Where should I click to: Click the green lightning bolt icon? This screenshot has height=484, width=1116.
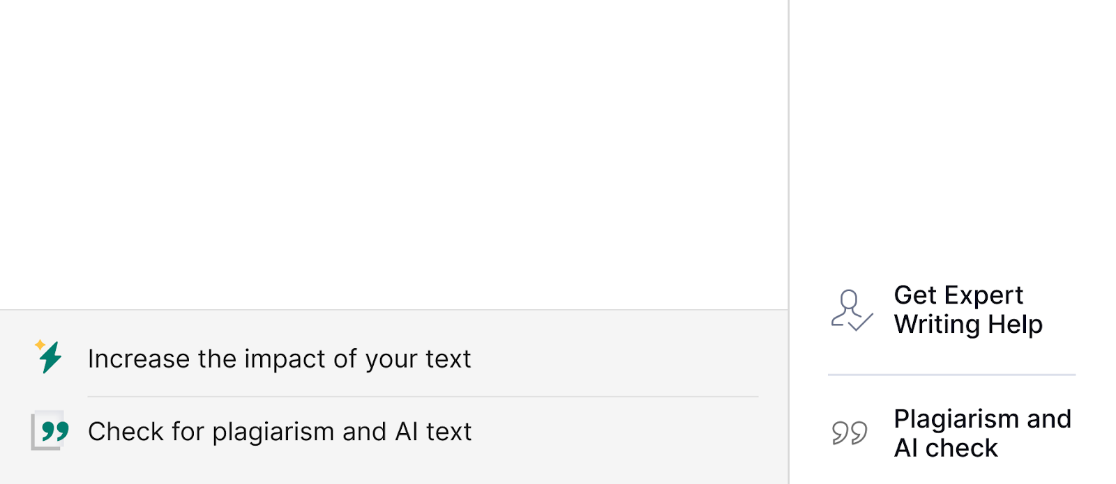click(x=50, y=358)
